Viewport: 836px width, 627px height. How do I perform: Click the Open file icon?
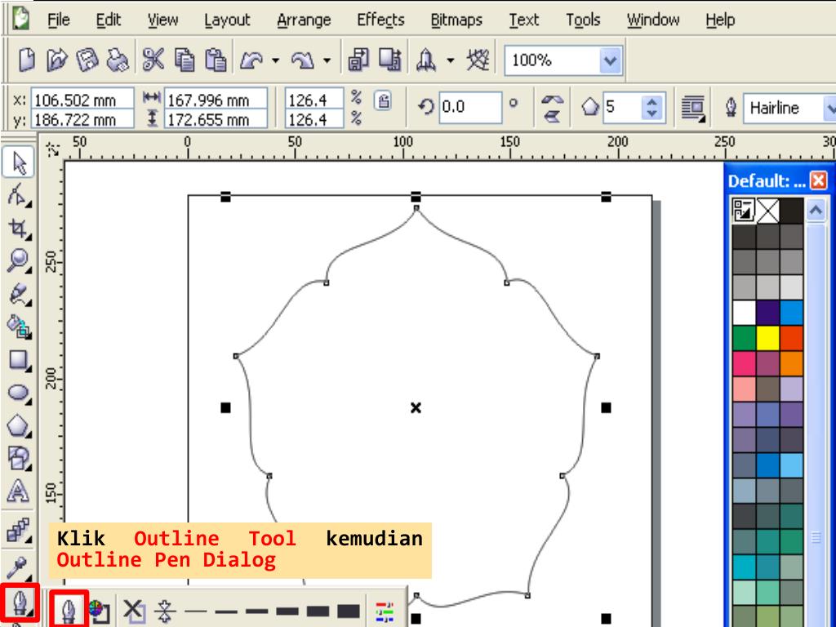click(x=57, y=60)
